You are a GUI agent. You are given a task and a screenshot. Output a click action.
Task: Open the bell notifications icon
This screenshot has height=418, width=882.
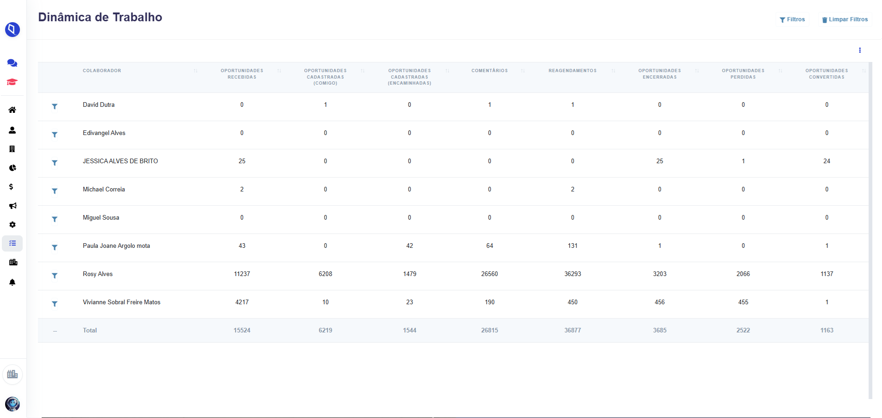[x=13, y=282]
